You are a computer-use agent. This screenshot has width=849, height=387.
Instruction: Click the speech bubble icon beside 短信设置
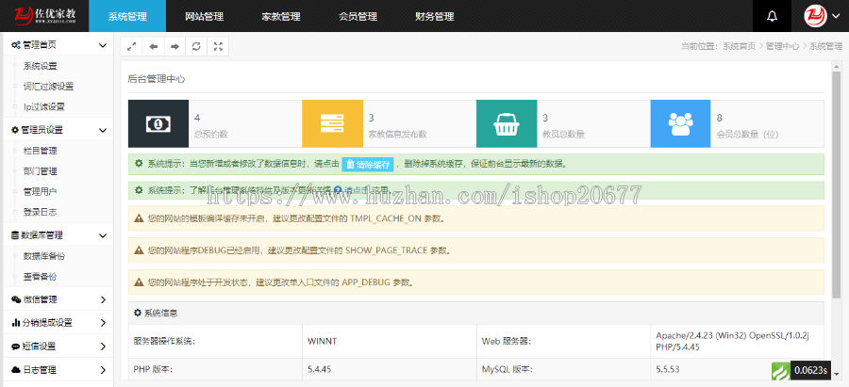[x=16, y=347]
